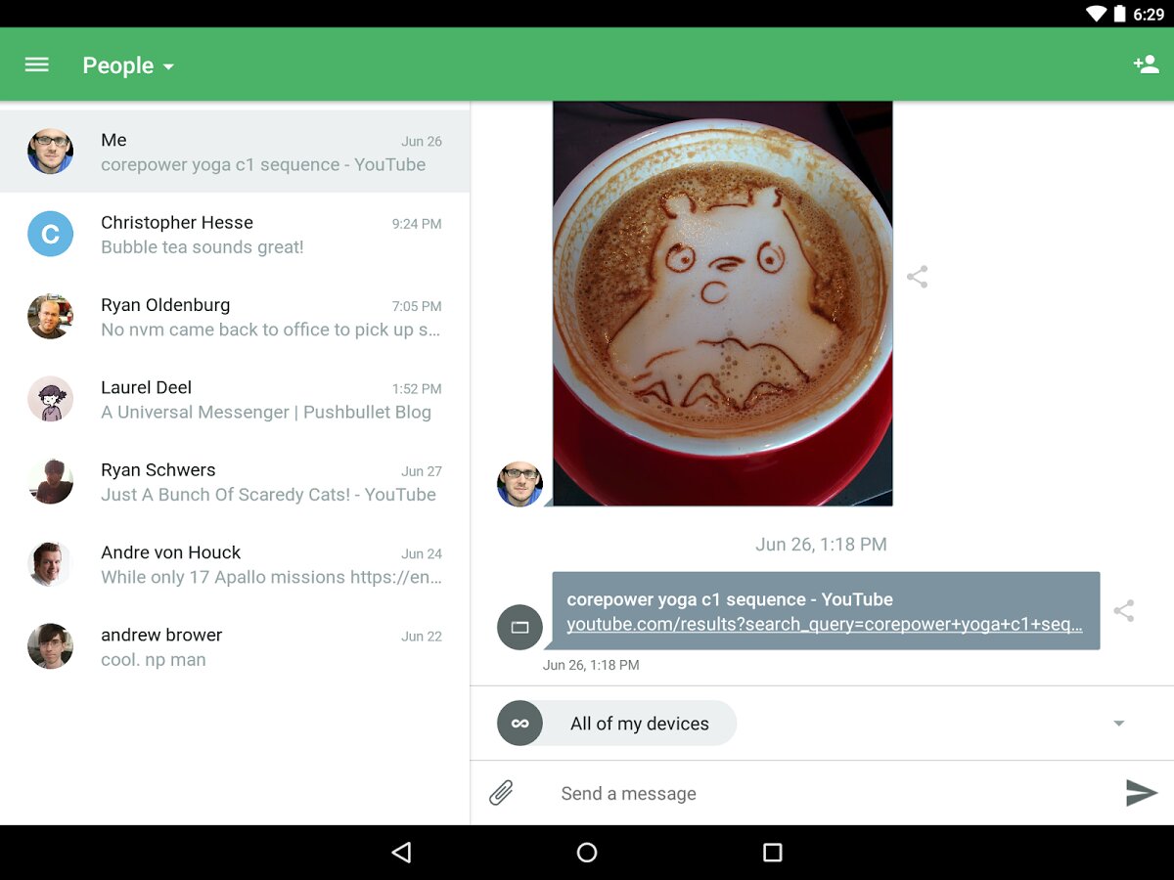Tap corepower yoga c1 sequence message title
The image size is (1174, 880).
pos(730,599)
